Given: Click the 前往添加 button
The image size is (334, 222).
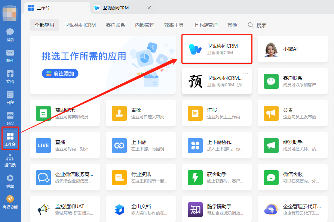Looking at the screenshot, I should pos(60,74).
